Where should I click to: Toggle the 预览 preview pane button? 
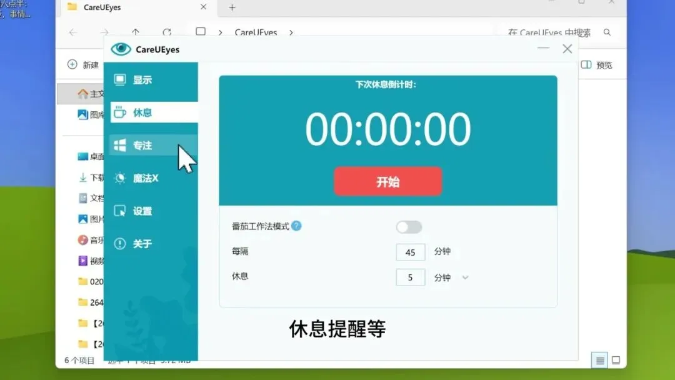(x=597, y=65)
